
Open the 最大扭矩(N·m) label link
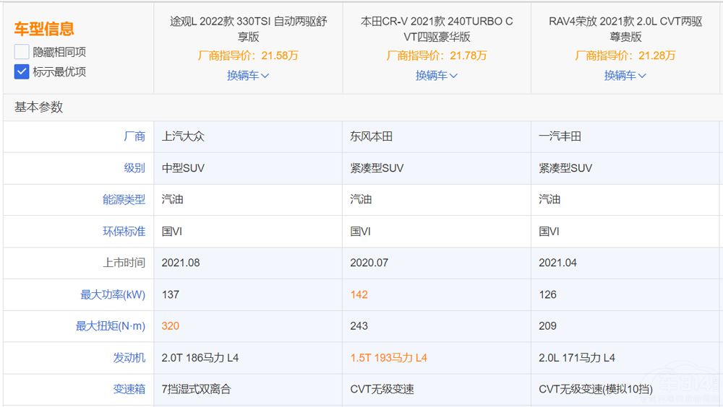[x=111, y=326]
